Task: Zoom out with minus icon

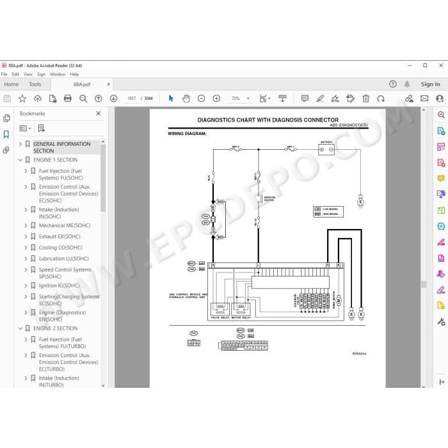Action: click(201, 99)
